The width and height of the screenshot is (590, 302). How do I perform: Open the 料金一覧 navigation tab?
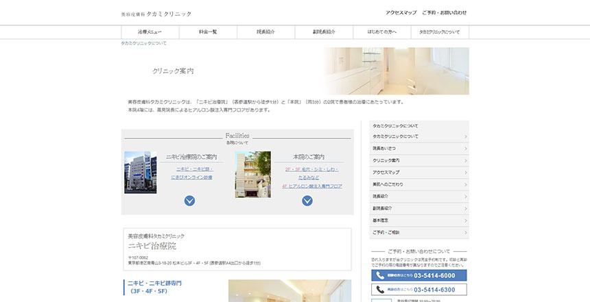coord(208,32)
